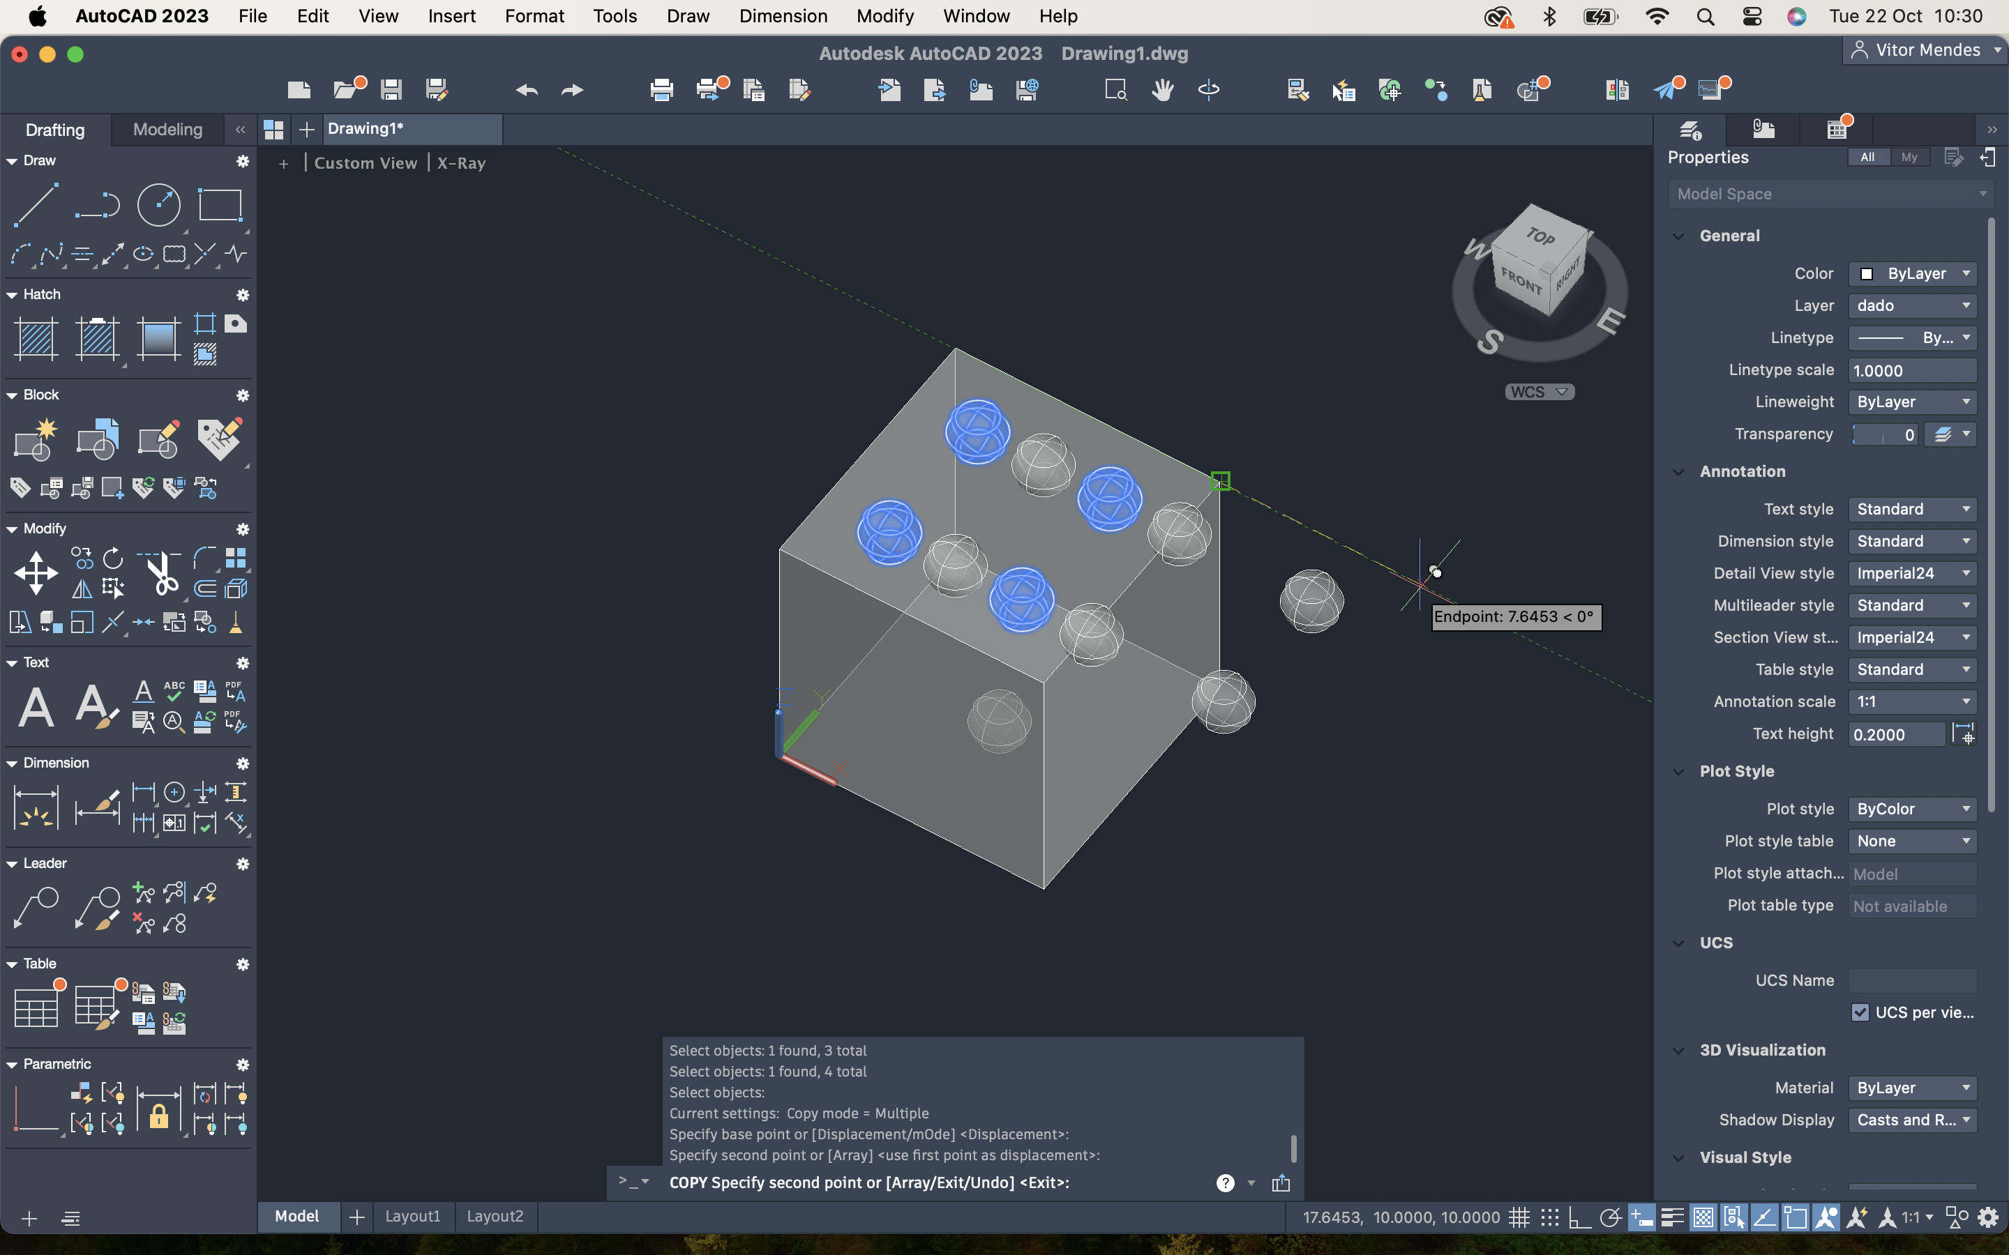Select the Rotate tool in Modify
Viewport: 2009px width, 1255px height.
click(113, 558)
